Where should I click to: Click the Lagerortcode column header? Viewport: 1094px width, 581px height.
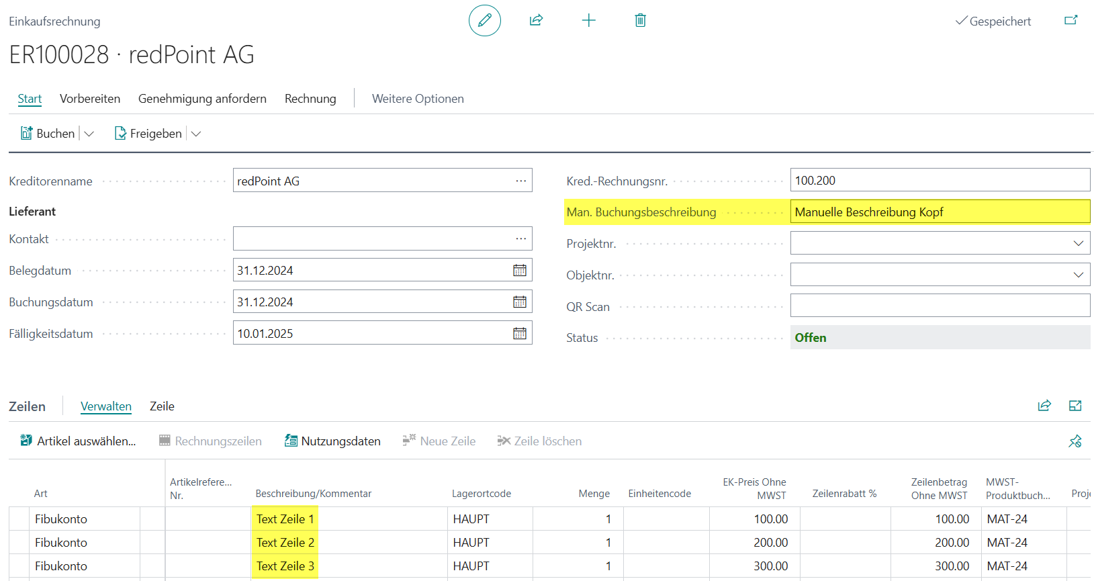tap(482, 493)
